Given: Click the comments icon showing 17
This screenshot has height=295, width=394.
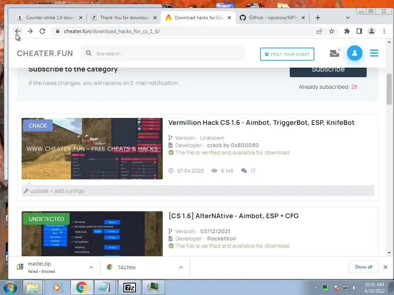Looking at the screenshot, I should coord(244,171).
